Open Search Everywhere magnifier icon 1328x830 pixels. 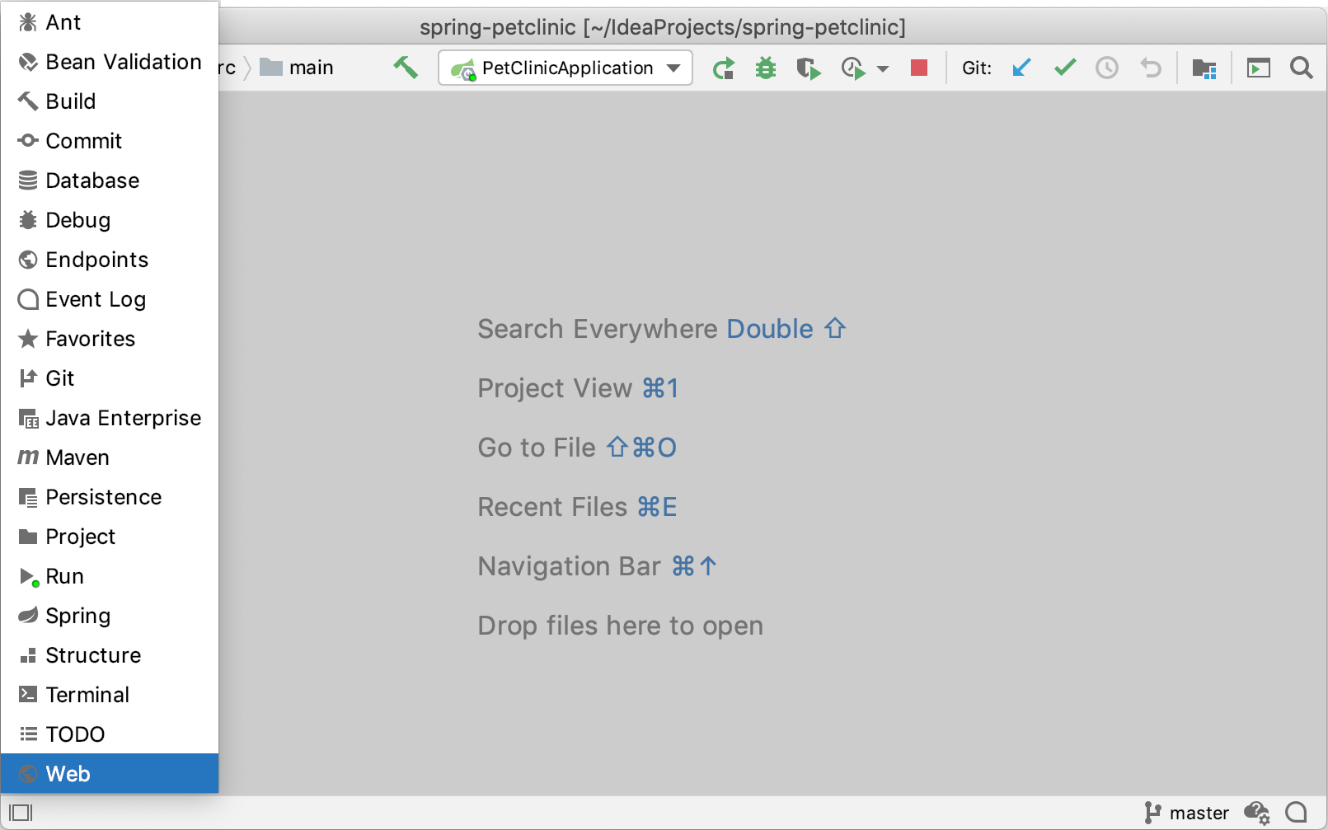pyautogui.click(x=1302, y=68)
